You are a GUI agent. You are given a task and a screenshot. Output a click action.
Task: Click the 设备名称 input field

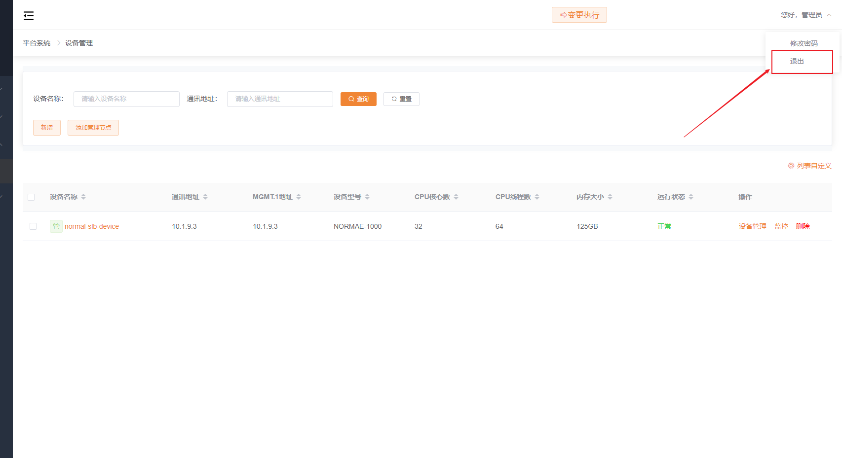(x=126, y=99)
